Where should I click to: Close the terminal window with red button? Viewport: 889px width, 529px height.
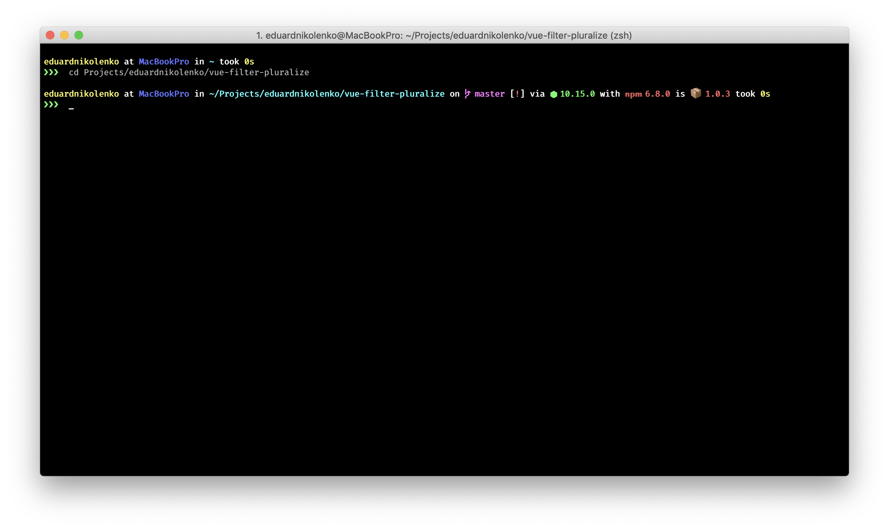50,35
